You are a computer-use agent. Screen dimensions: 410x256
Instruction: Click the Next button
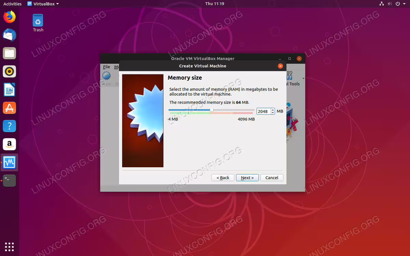[x=247, y=177]
